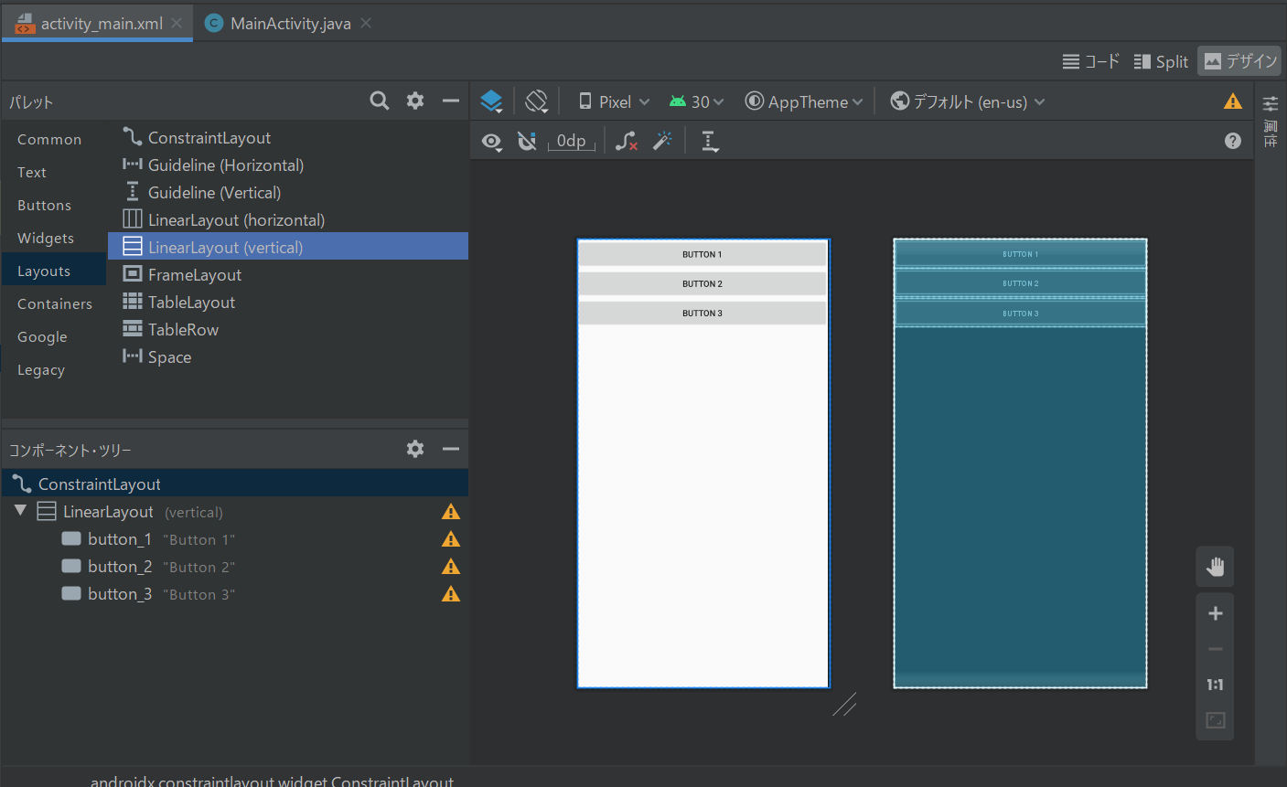Image resolution: width=1287 pixels, height=787 pixels.
Task: Open the View Options eye menu
Action: [492, 141]
